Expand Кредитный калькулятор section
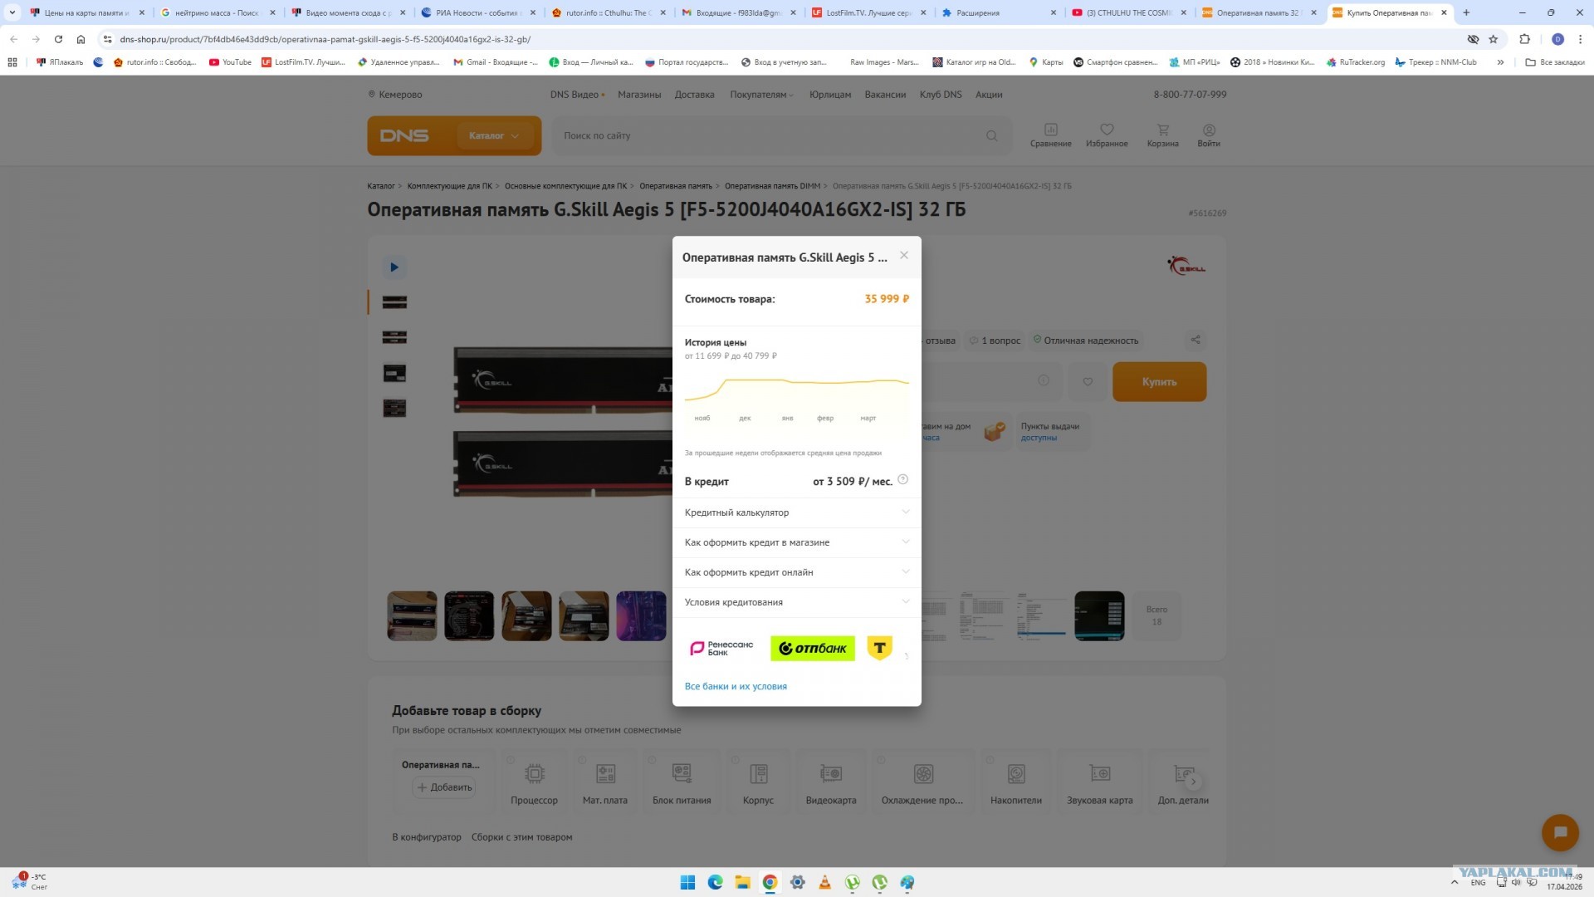Viewport: 1594px width, 897px height. pos(796,512)
